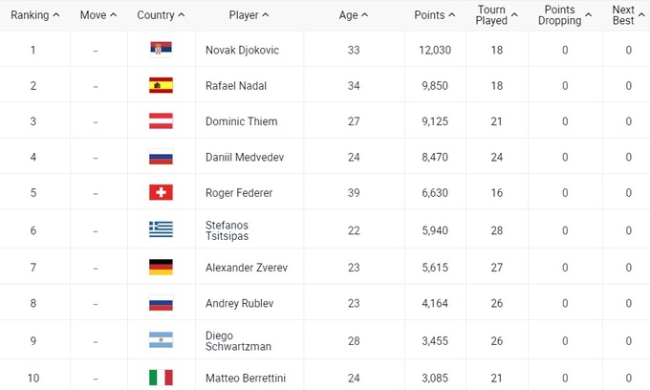Sort by Tourn Played column

pyautogui.click(x=496, y=15)
